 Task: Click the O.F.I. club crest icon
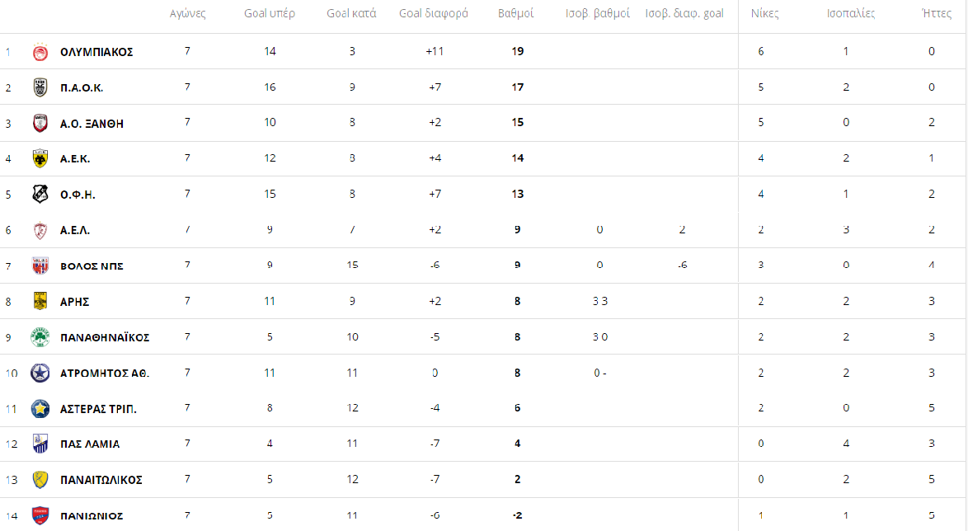[40, 194]
